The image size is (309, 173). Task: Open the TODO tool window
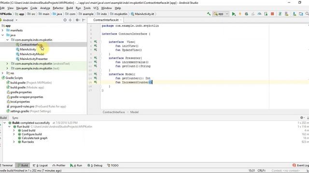(113, 165)
